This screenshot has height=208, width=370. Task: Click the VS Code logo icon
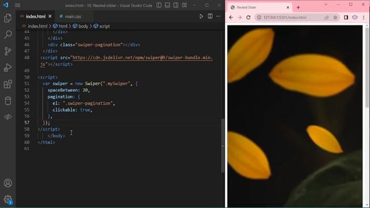coord(6,5)
